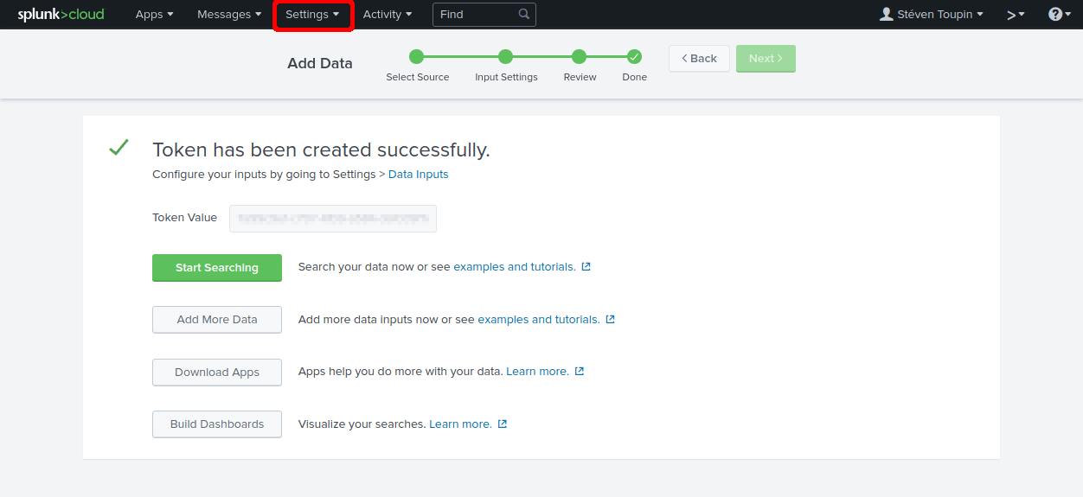
Task: Click external-link icon on Download Apps row
Action: [580, 372]
